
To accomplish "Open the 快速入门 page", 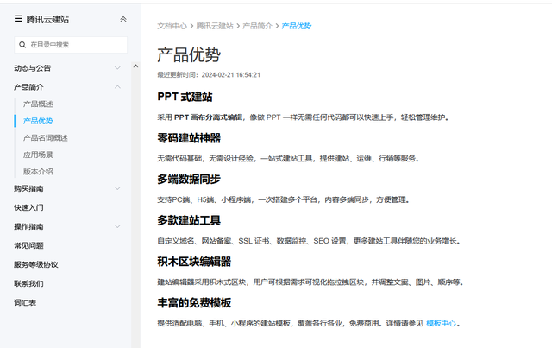I will point(28,207).
